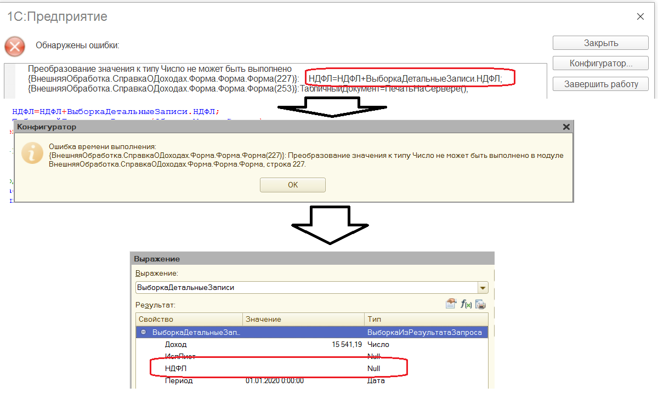This screenshot has height=393, width=658.
Task: Click the Число type cell of Доход
Action: [x=378, y=344]
